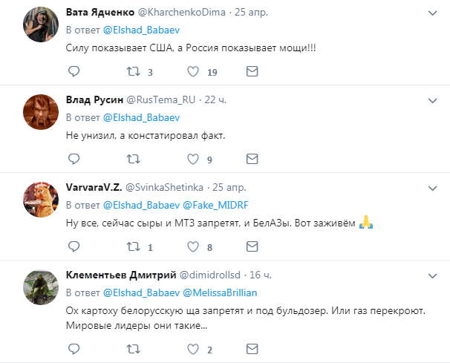Reply to Влад Русин's tweet
The height and width of the screenshot is (363, 450).
coord(74,159)
